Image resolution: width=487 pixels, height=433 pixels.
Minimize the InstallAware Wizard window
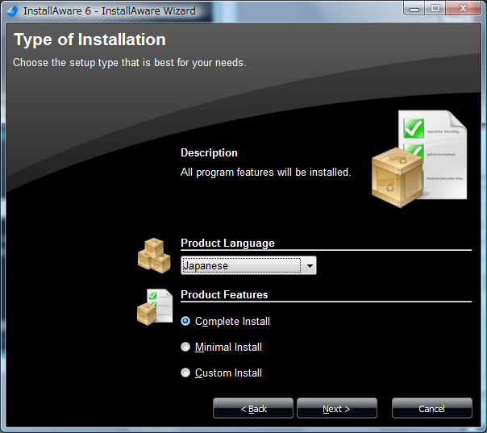pos(414,9)
